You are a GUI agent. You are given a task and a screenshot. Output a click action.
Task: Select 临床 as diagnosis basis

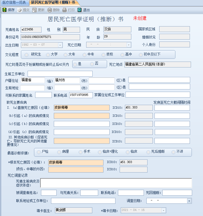coord(128,152)
